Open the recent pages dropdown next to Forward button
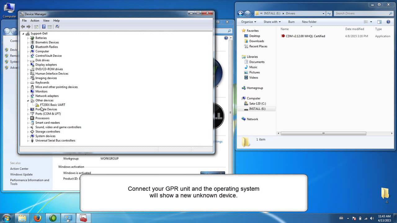 [x=253, y=13]
